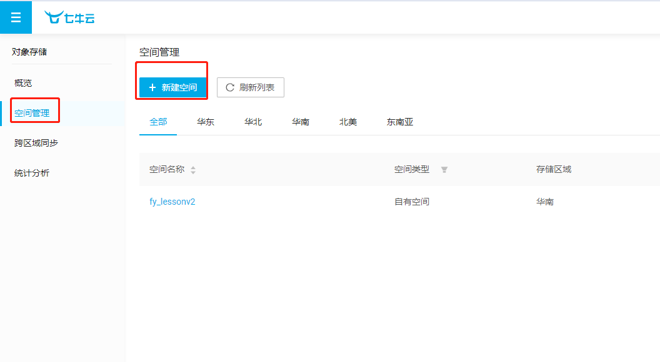Screen dimensions: 660x362
Task: Switch to the 北美 region tab
Action: point(348,122)
